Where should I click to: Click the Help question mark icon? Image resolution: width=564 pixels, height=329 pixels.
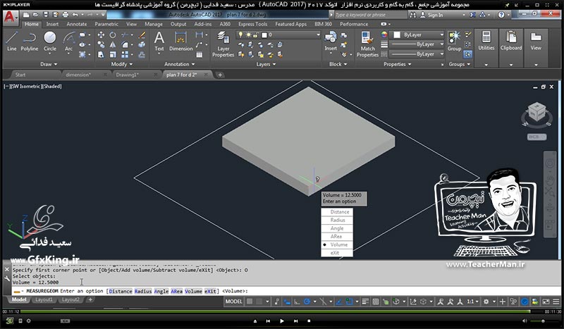(501, 15)
